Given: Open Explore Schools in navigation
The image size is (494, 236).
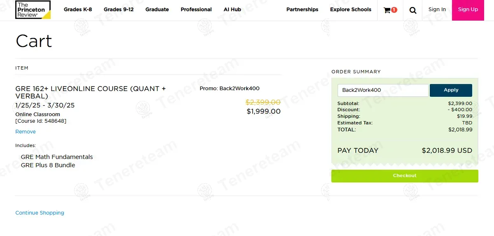Looking at the screenshot, I should pos(350,9).
